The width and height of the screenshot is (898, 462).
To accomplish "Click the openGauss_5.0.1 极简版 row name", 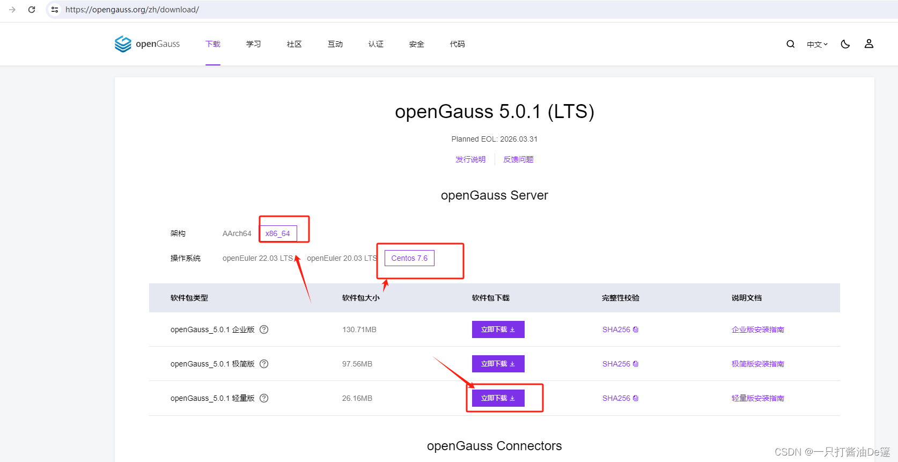I will [x=212, y=364].
